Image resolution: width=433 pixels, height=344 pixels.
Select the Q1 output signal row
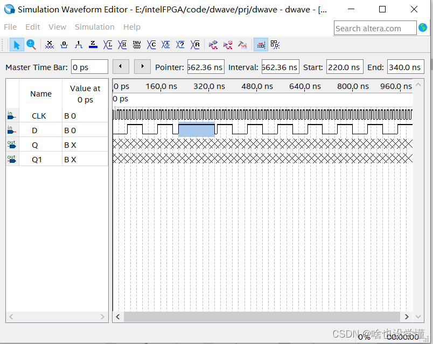[57, 159]
